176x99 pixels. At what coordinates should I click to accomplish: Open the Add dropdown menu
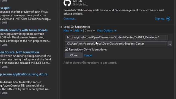point(78,31)
